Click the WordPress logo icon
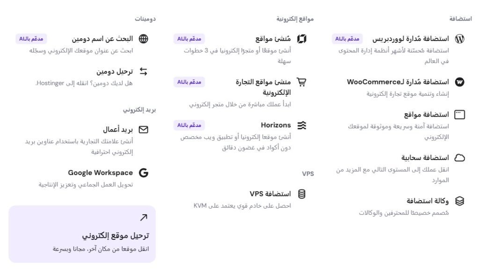Screen dimensions: 479x272 pyautogui.click(x=459, y=39)
